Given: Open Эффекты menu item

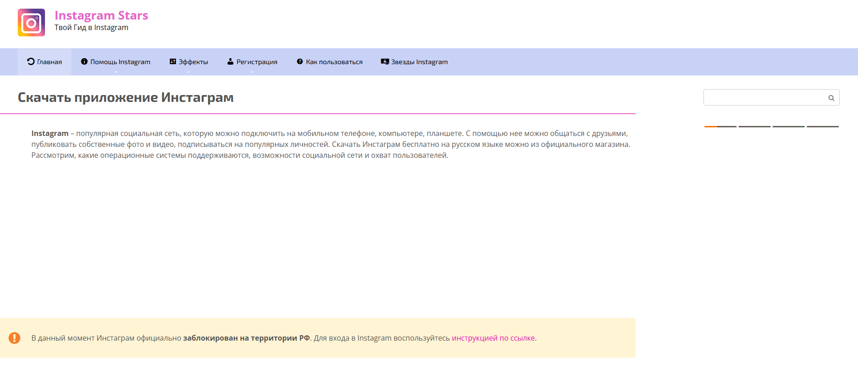Looking at the screenshot, I should tap(189, 62).
